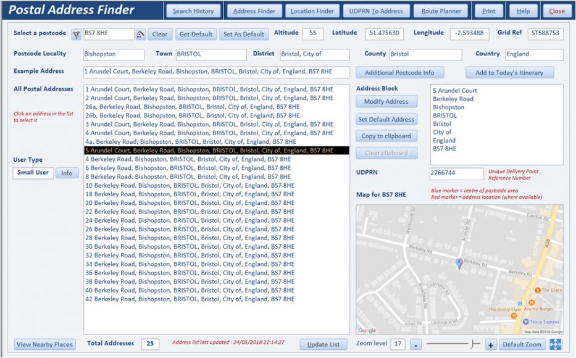The height and width of the screenshot is (358, 576).
Task: Click the Google logo on map
Action: pos(367,330)
